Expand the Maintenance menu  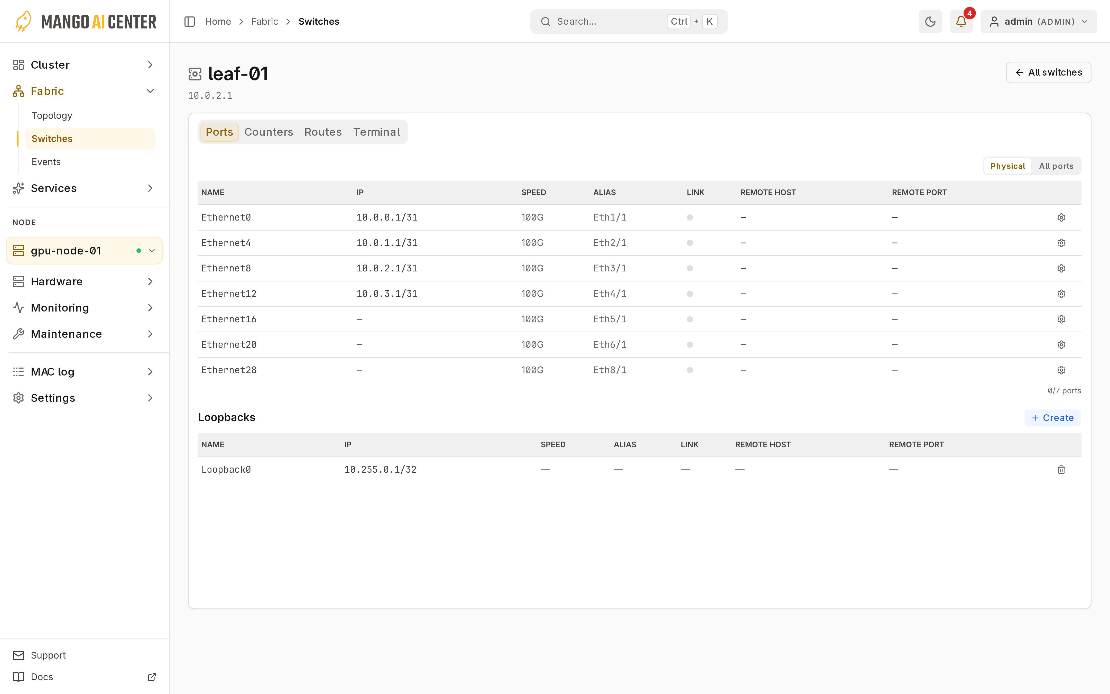click(84, 334)
